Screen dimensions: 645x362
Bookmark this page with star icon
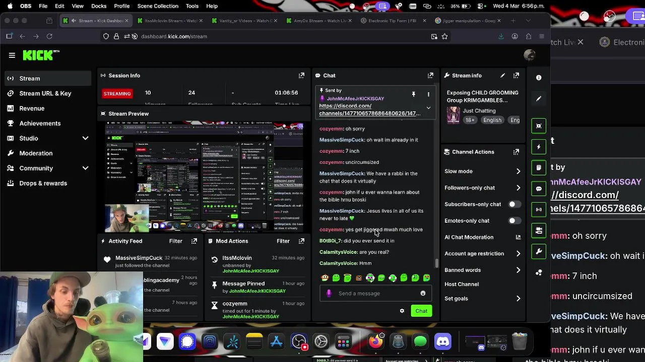pyautogui.click(x=444, y=36)
